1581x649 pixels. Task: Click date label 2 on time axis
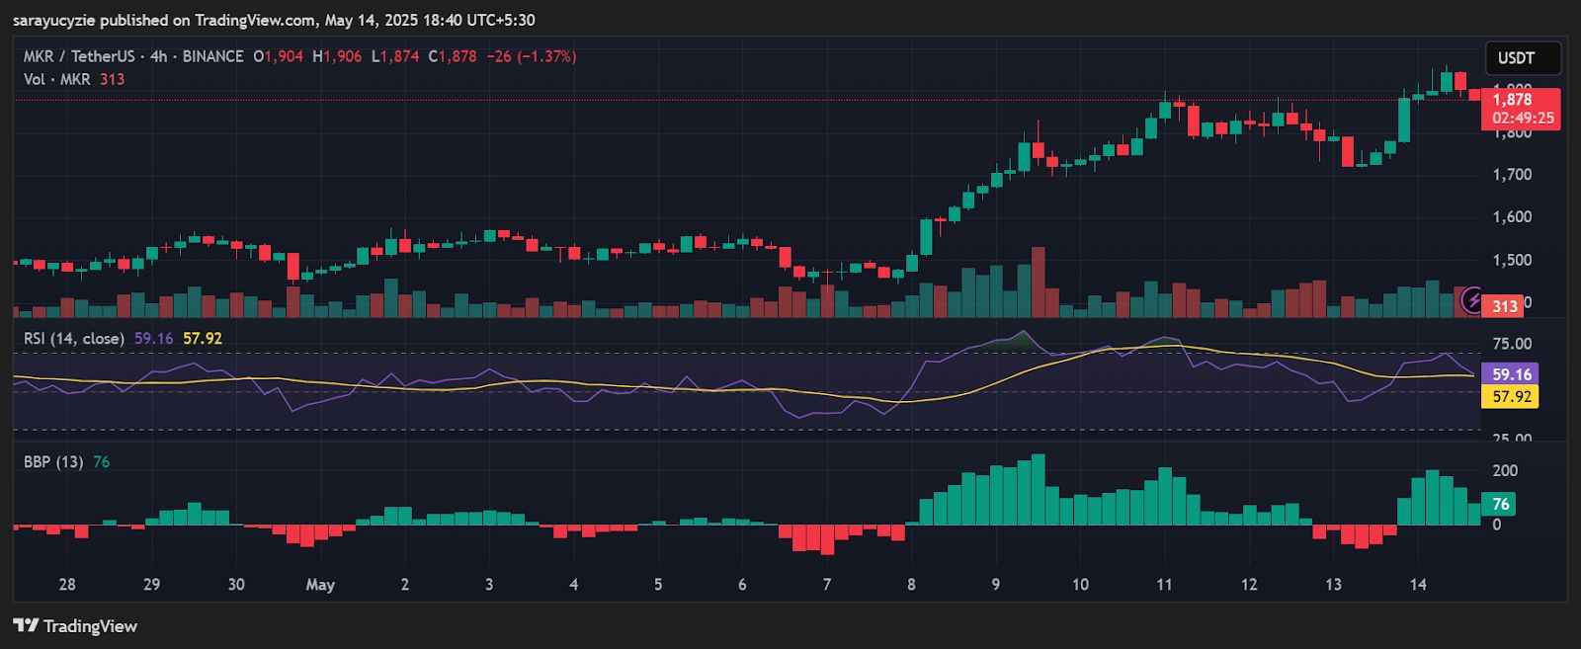(x=405, y=584)
